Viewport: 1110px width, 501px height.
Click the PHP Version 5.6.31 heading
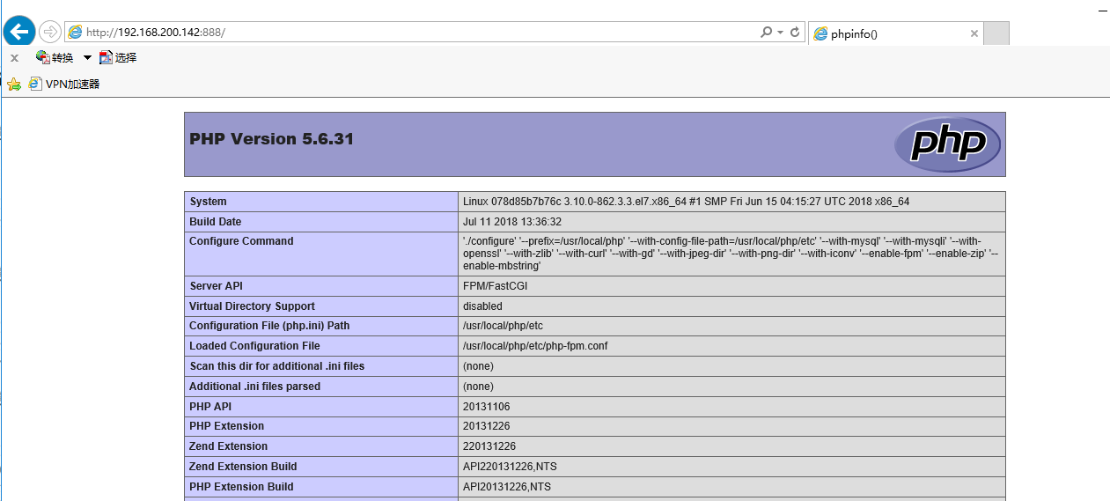tap(271, 139)
